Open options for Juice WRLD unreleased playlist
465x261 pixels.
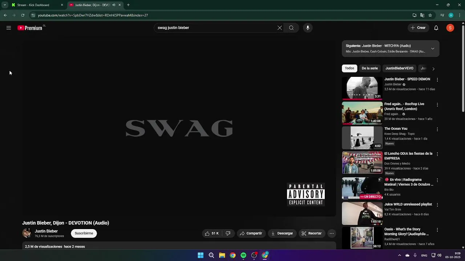[437, 205]
